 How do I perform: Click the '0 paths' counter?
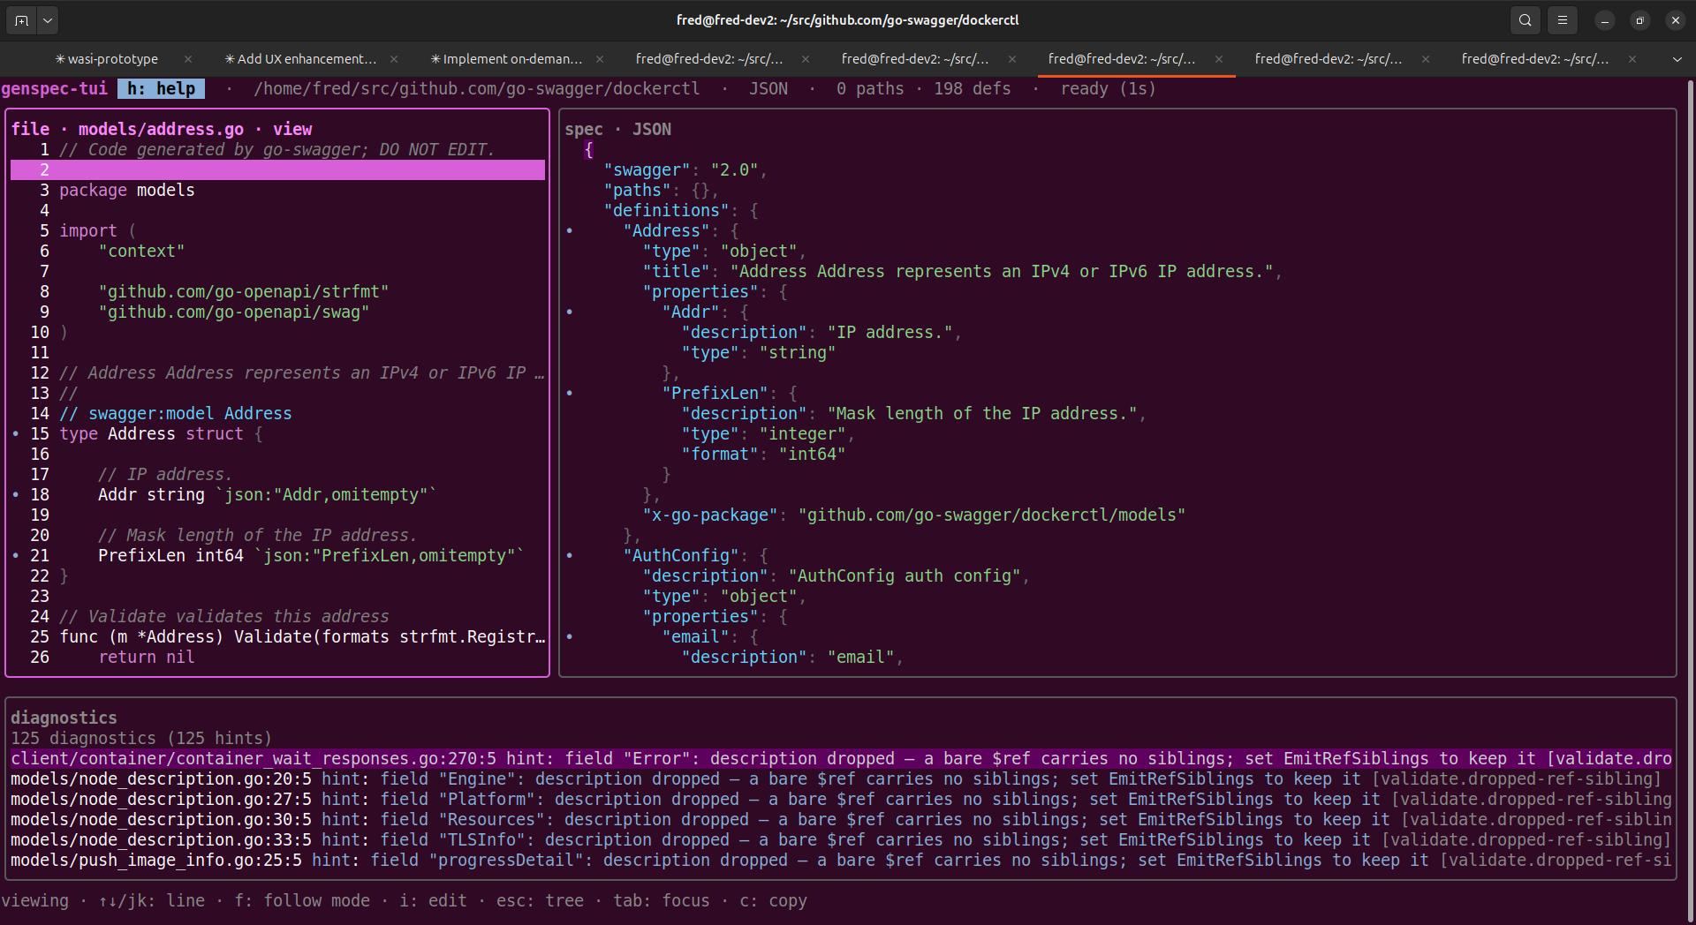coord(870,88)
